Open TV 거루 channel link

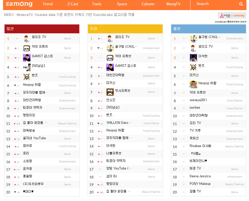click(195, 130)
